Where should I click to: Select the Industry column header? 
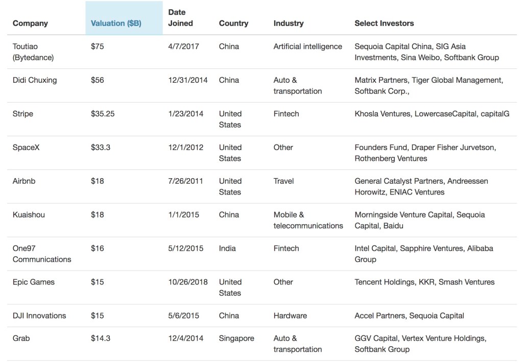point(288,23)
